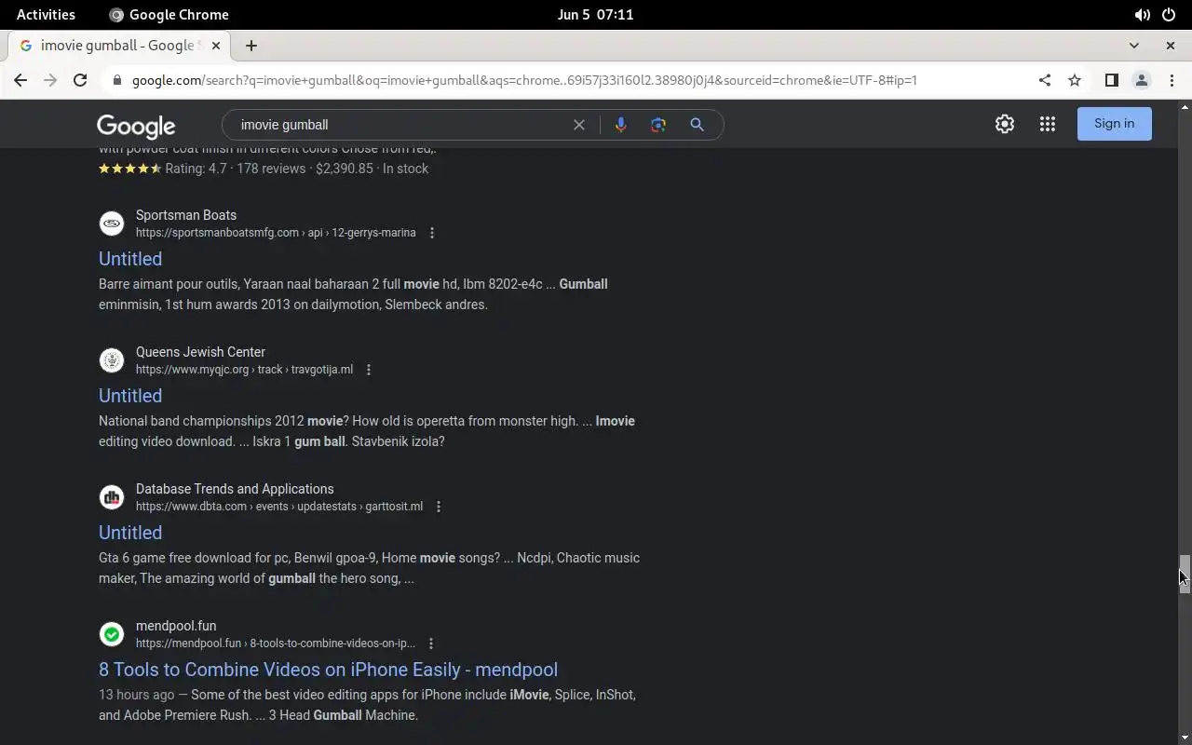Screen dimensions: 1192x745
Task: Click the dbta.com URL breadcrumb
Action: (x=279, y=507)
